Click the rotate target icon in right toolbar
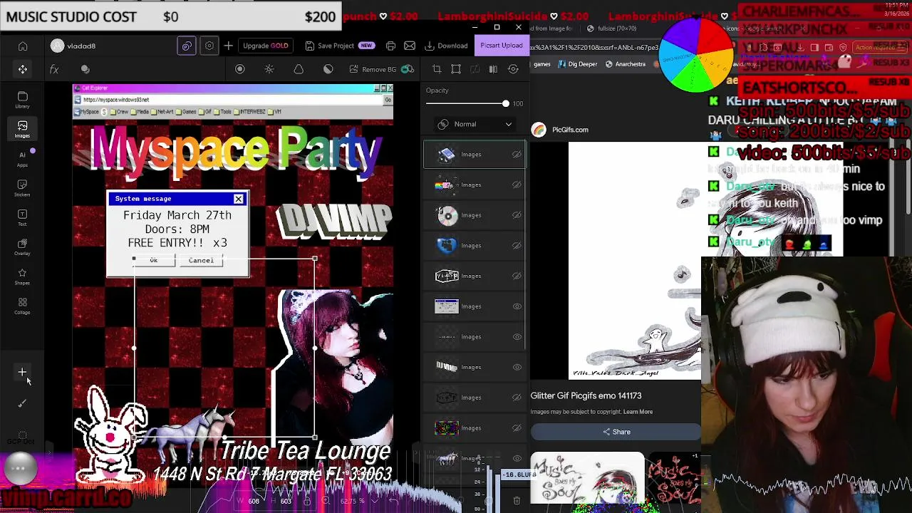Viewport: 912px width, 513px height. point(513,69)
